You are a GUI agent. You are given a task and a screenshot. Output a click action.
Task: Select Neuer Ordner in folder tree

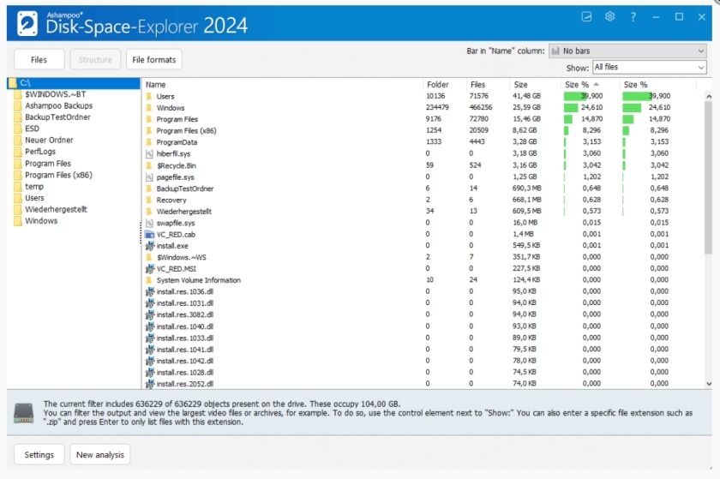(49, 140)
